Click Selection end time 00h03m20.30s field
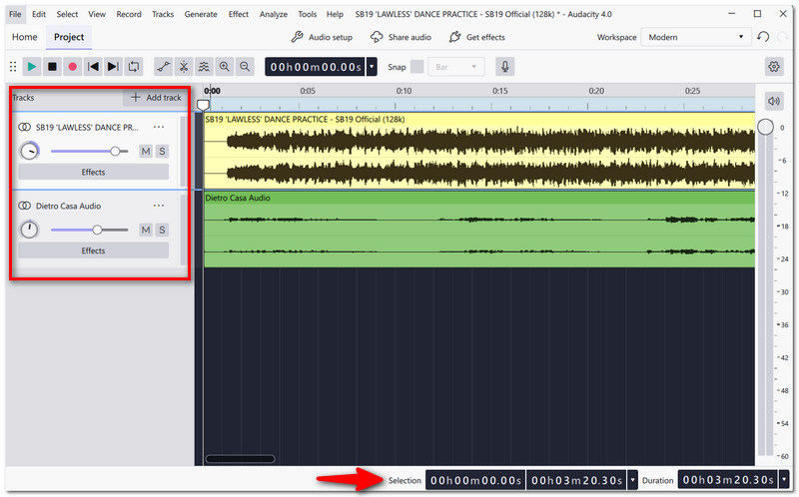The image size is (799, 497). coord(577,480)
